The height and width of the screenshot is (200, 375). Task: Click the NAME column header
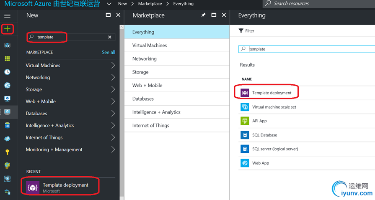coord(246,79)
